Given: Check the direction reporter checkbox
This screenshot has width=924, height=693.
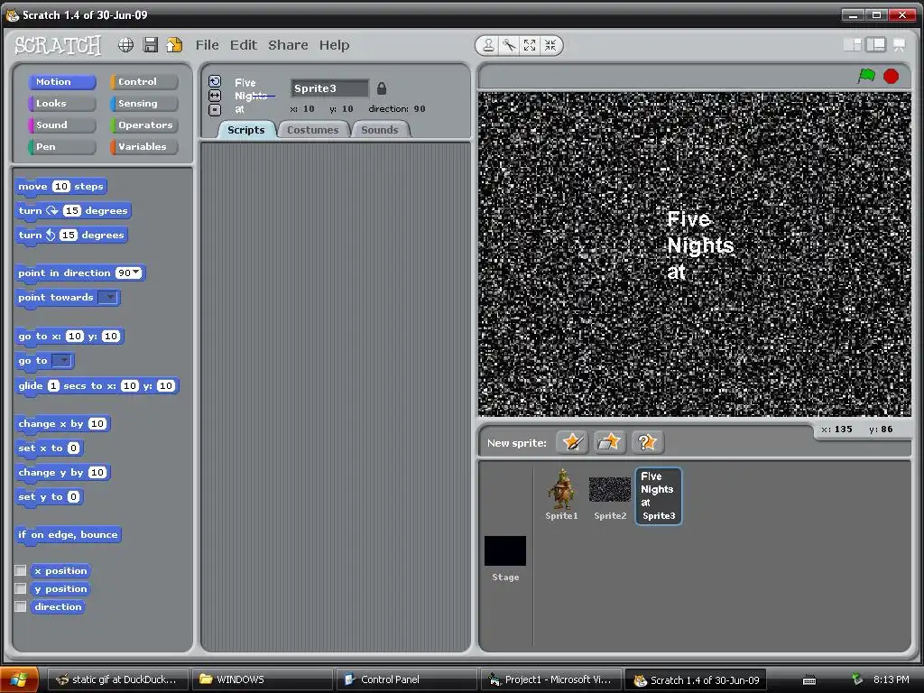Looking at the screenshot, I should (21, 606).
